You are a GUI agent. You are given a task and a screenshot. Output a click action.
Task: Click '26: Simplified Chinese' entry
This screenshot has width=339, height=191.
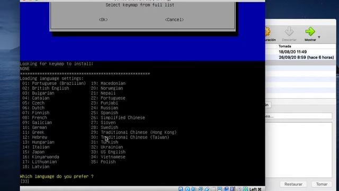tap(118, 118)
